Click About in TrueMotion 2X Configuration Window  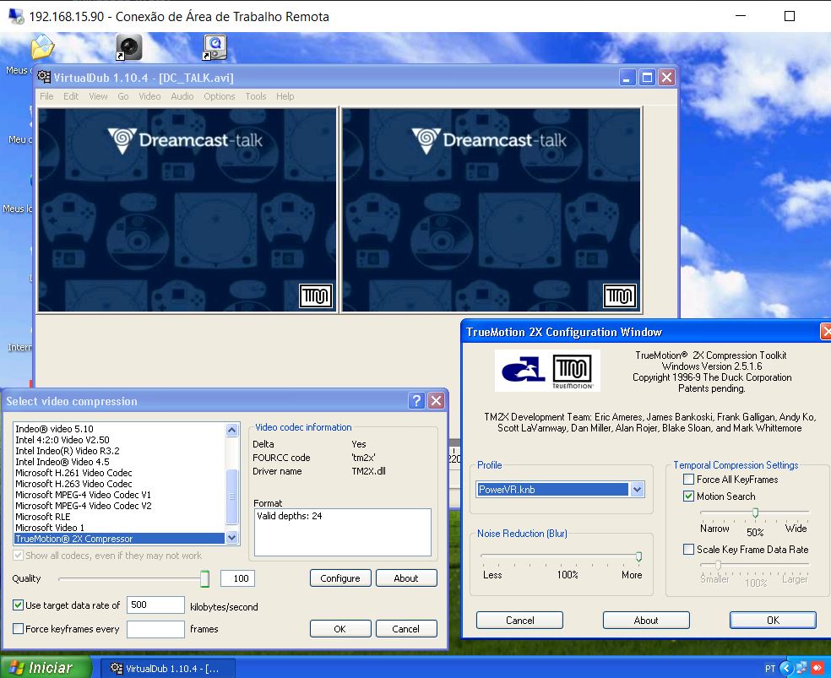click(x=646, y=621)
